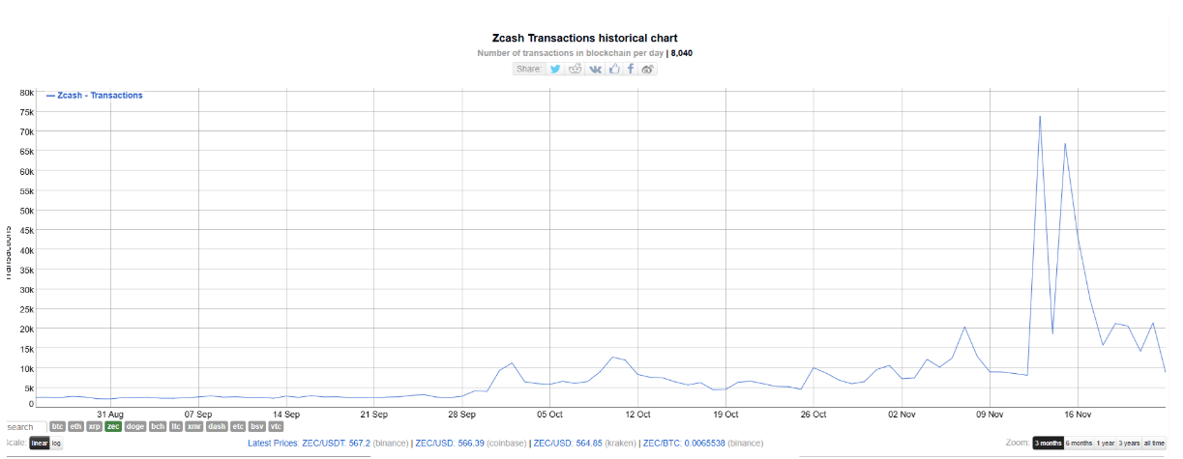This screenshot has width=1183, height=459.
Task: Select the ltc coin tag
Action: pyautogui.click(x=176, y=426)
